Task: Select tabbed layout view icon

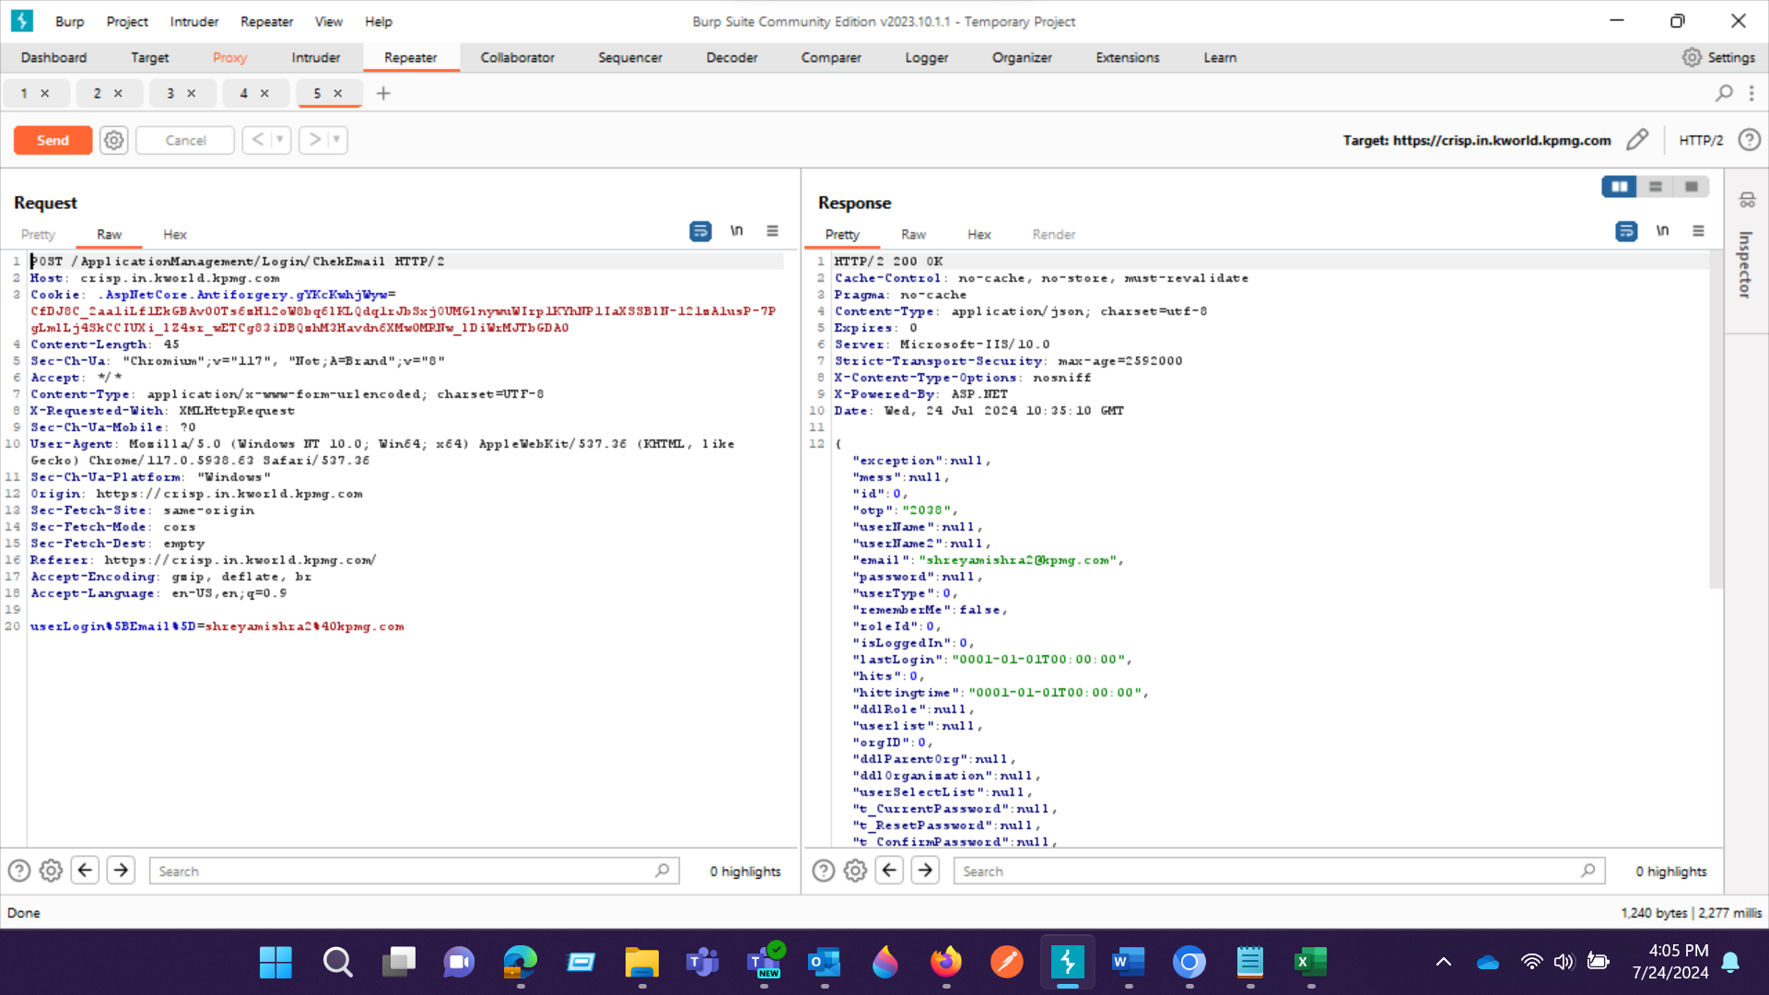Action: (x=1691, y=187)
